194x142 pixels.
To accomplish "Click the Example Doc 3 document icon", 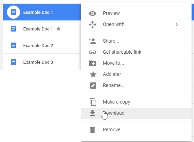I will (x=14, y=62).
